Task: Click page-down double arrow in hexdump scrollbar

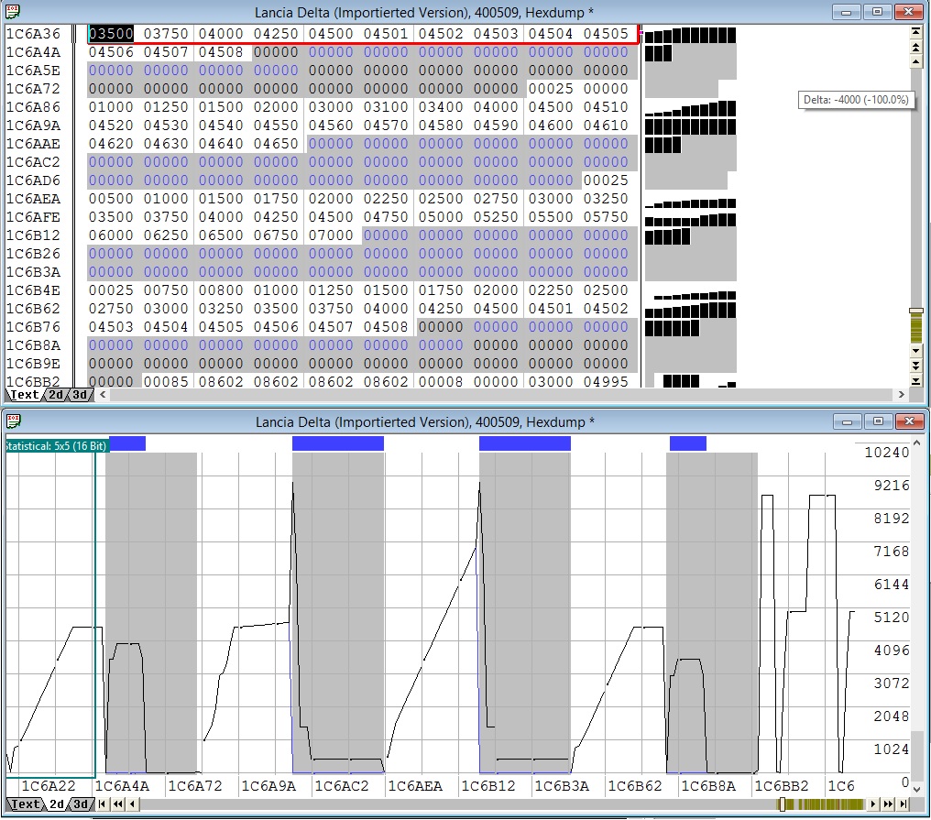Action: [916, 366]
